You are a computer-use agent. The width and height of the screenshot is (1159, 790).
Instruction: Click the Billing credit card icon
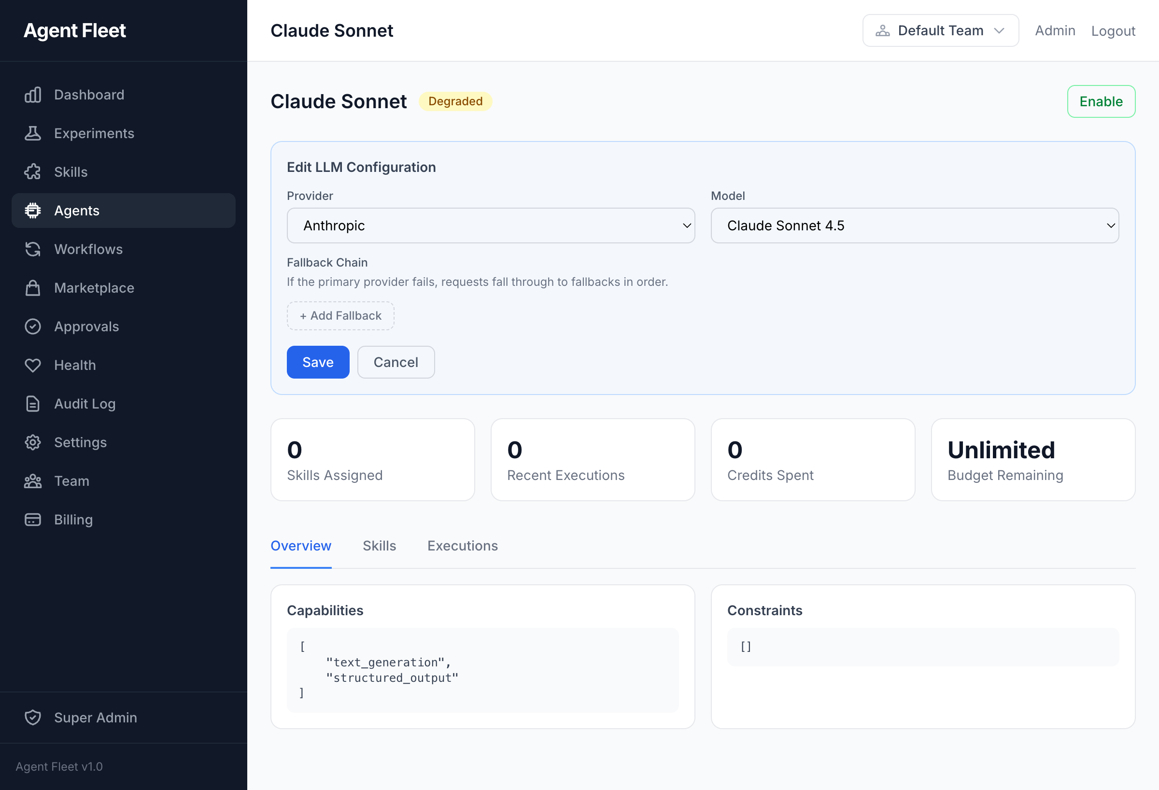click(x=33, y=520)
